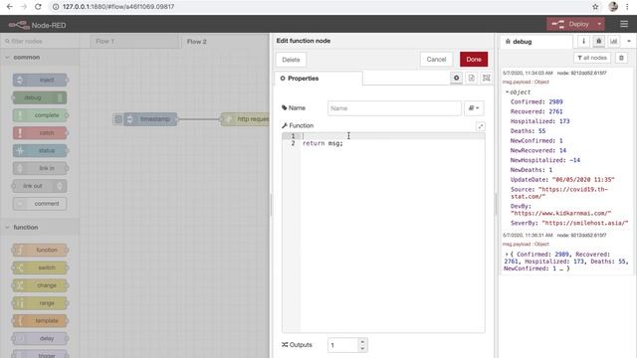This screenshot has width=637, height=358.
Task: Select the debug node in palette
Action: (x=40, y=97)
